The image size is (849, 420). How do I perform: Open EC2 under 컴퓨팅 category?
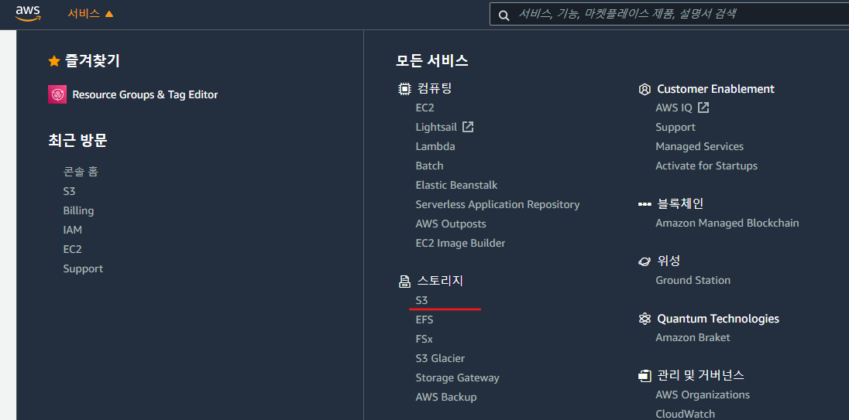[425, 108]
